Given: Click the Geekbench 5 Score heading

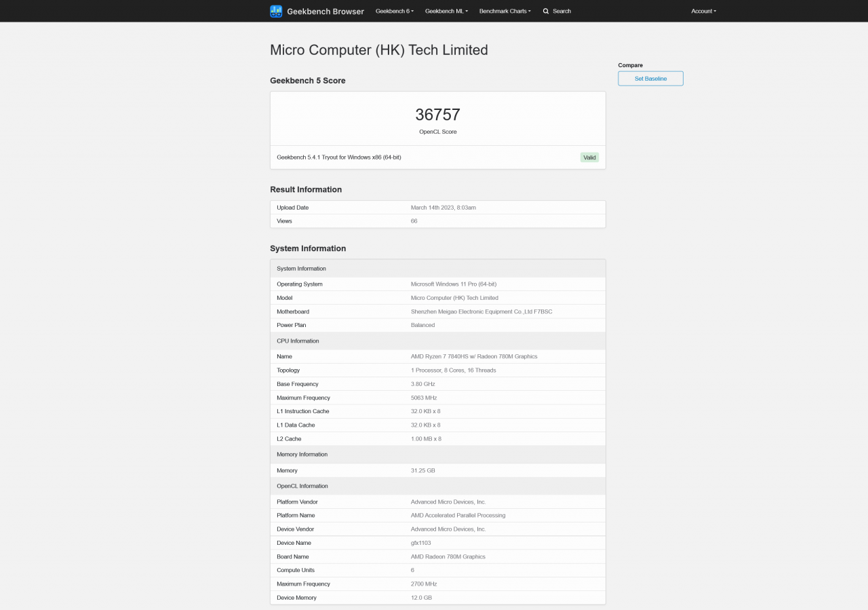Looking at the screenshot, I should coord(308,81).
